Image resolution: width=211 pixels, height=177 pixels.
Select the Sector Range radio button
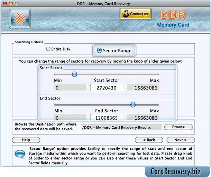pyautogui.click(x=99, y=50)
